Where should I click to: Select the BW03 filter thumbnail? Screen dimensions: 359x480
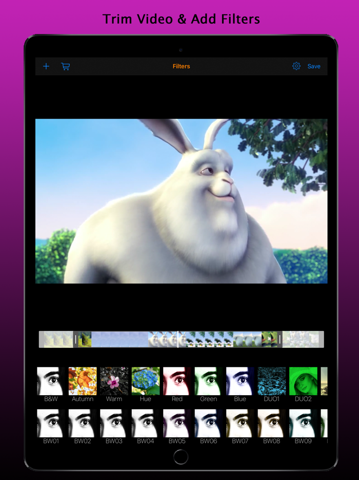(114, 423)
